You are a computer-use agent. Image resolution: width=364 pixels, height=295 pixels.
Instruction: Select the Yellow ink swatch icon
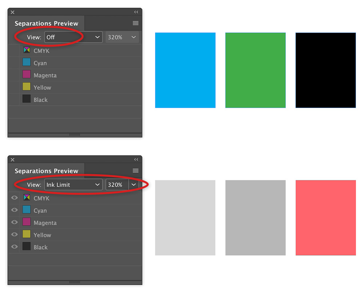pyautogui.click(x=26, y=87)
